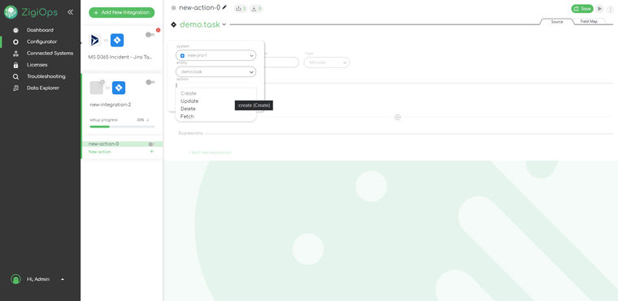Click the new-action-0 title text
This screenshot has width=618, height=301.
(199, 7)
